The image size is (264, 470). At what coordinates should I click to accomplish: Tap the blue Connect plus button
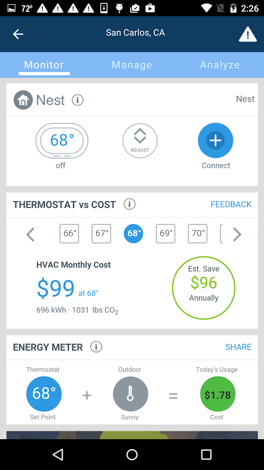tap(215, 140)
